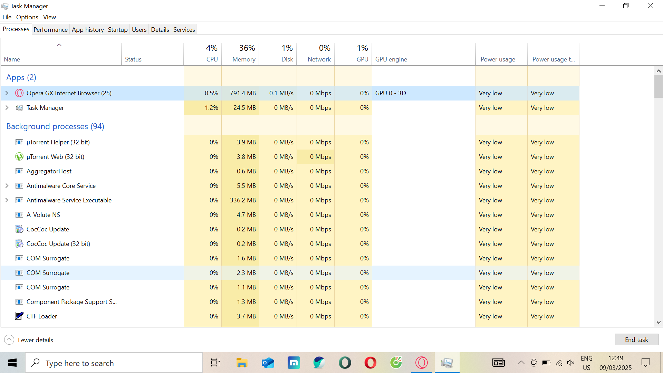Open the File menu
This screenshot has height=373, width=663.
tap(7, 17)
